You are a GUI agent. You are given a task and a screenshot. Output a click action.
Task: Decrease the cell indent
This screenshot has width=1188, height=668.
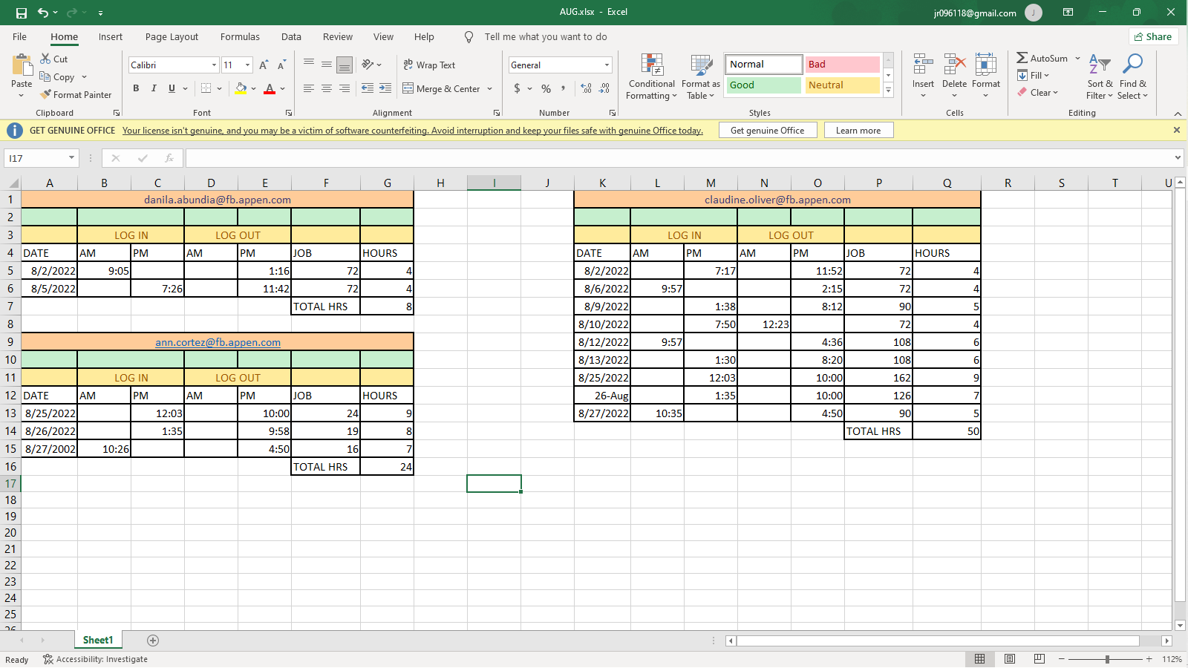click(x=368, y=88)
